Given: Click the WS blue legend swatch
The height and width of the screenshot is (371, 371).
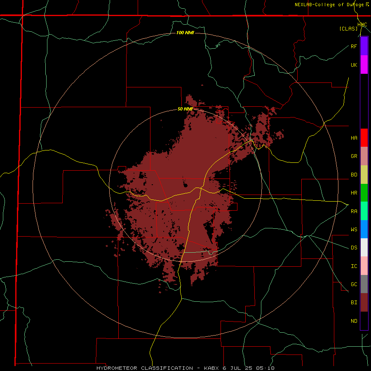Looking at the screenshot, I should click(364, 229).
